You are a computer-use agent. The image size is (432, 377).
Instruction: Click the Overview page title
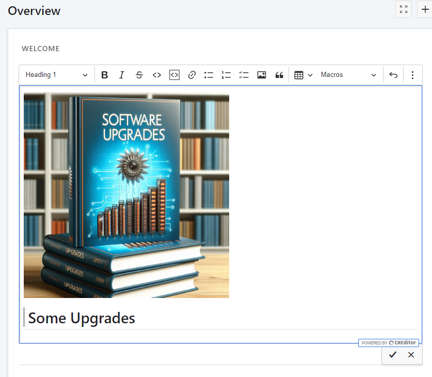tap(34, 11)
